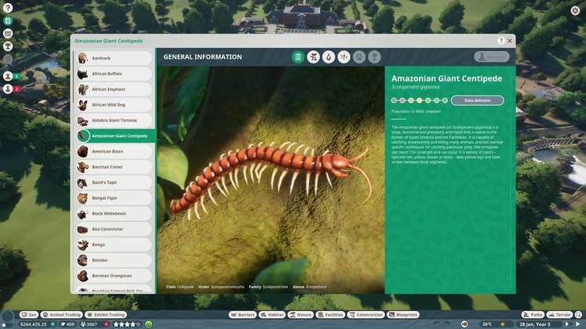Image resolution: width=586 pixels, height=329 pixels.
Task: Open the water drop tab icon
Action: 329,57
